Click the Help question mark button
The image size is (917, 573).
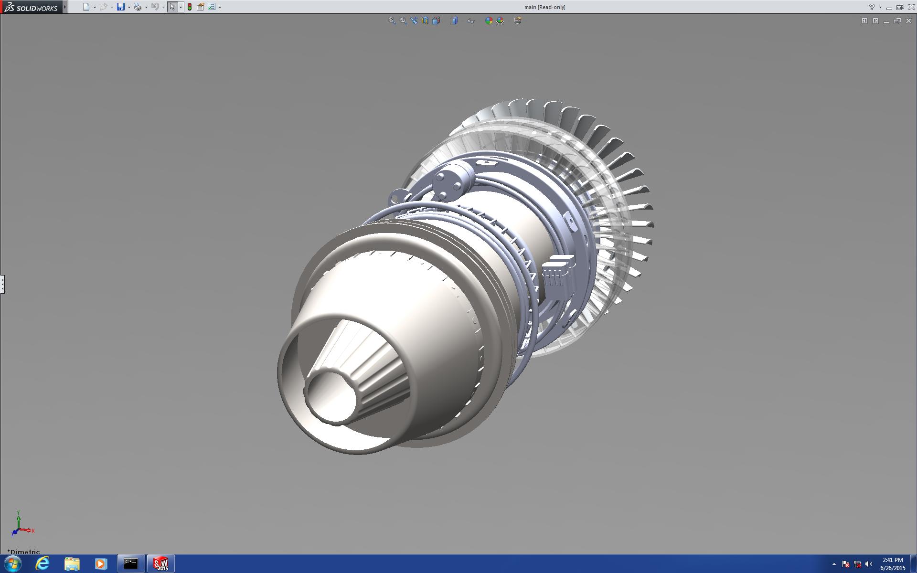[872, 7]
